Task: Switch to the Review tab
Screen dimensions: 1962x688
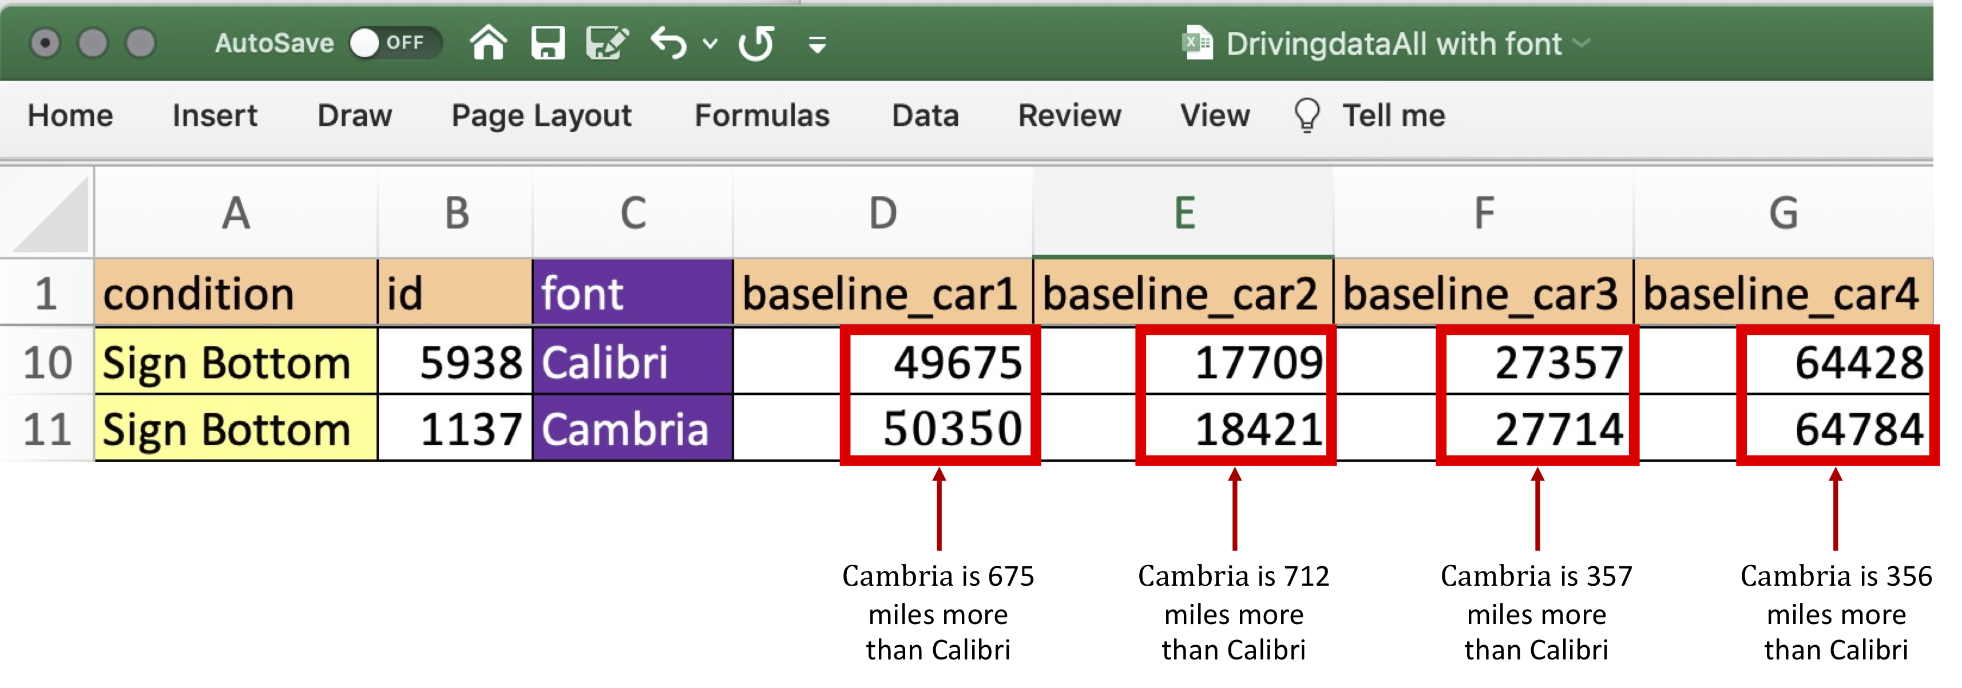Action: point(1069,115)
